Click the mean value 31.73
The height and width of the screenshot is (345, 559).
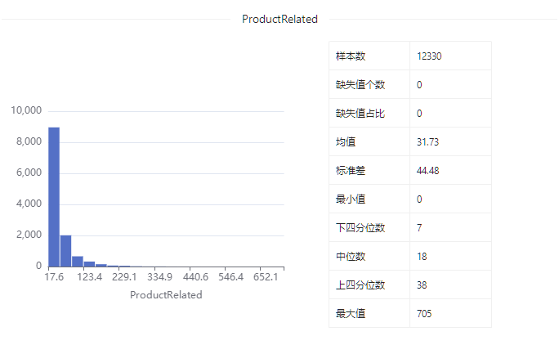[x=427, y=142]
